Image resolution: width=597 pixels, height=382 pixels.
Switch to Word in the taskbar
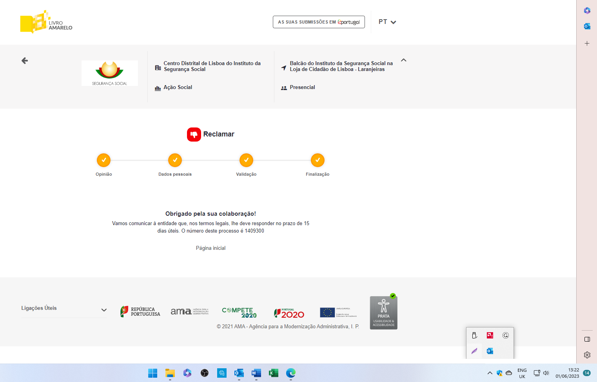coord(256,373)
